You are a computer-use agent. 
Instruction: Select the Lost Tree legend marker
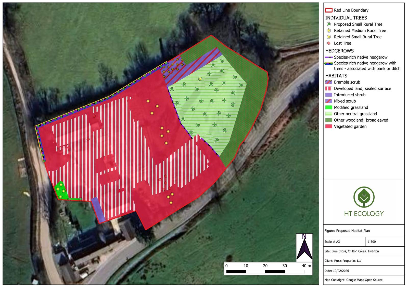(x=329, y=43)
